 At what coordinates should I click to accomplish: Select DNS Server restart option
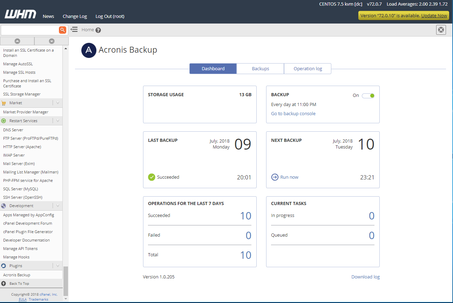(13, 130)
